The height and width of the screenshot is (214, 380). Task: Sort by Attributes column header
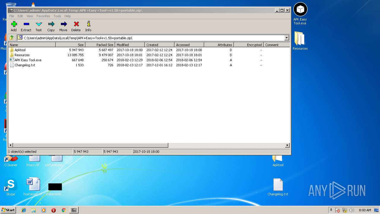pyautogui.click(x=219, y=45)
